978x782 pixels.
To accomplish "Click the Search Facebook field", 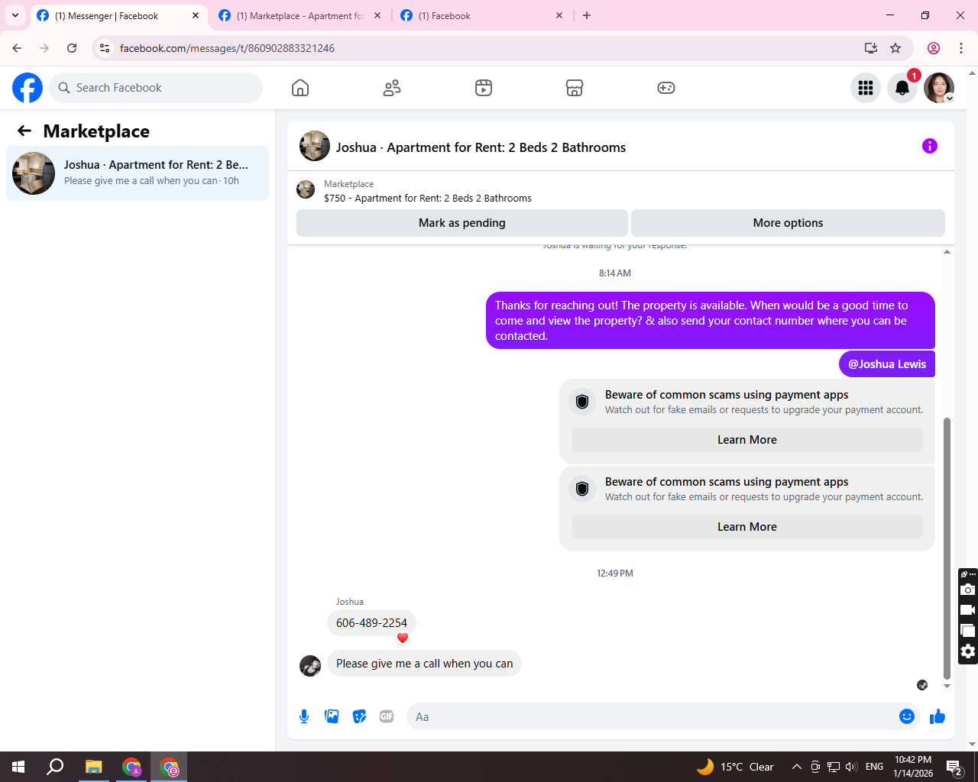I will tap(156, 88).
